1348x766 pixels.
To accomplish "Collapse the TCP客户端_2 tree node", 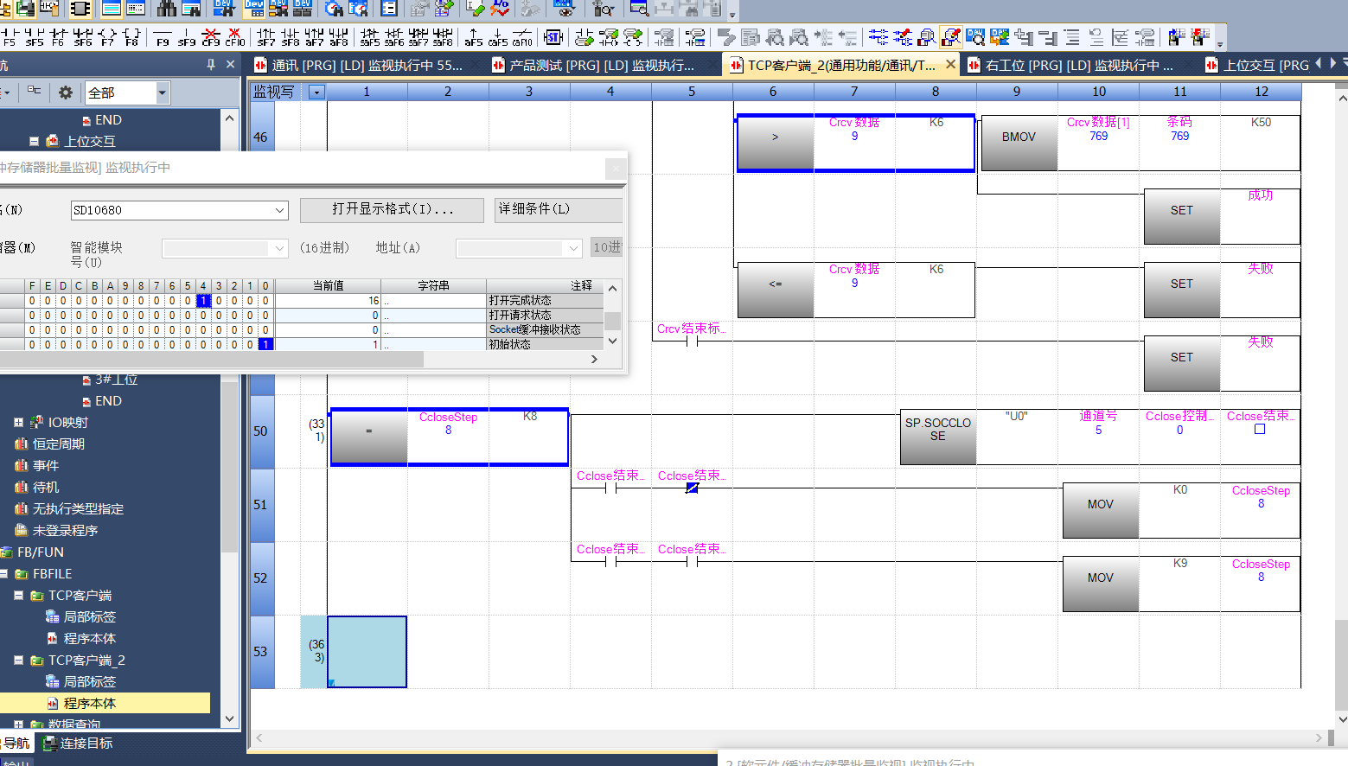I will (18, 661).
